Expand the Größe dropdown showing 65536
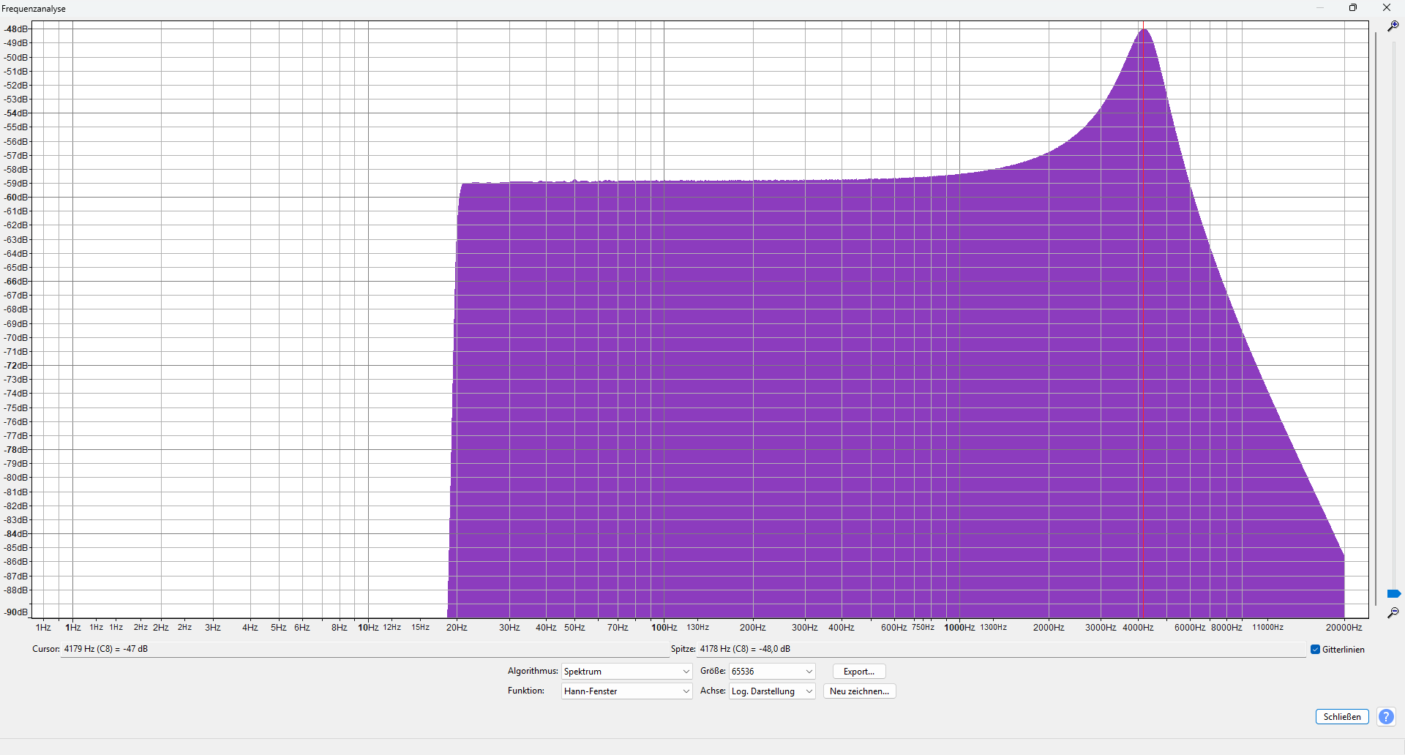Screen dimensions: 1405x755 point(772,672)
